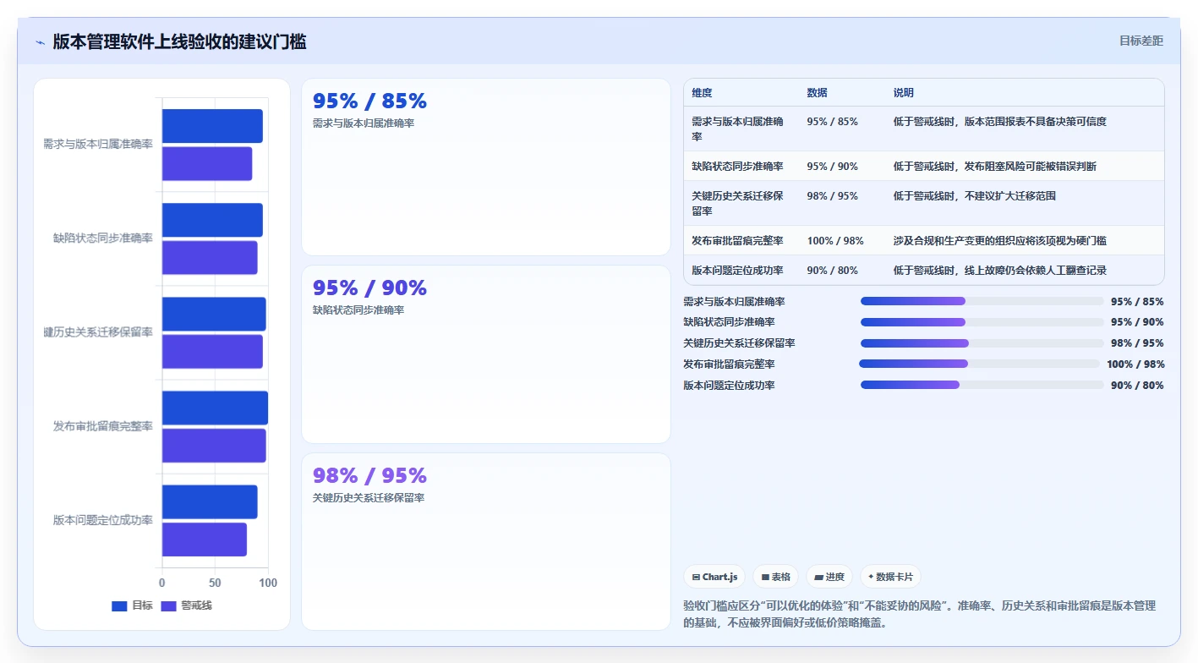Toggle the 目标 series in the chart legend
The height and width of the screenshot is (663, 1198).
coord(132,605)
